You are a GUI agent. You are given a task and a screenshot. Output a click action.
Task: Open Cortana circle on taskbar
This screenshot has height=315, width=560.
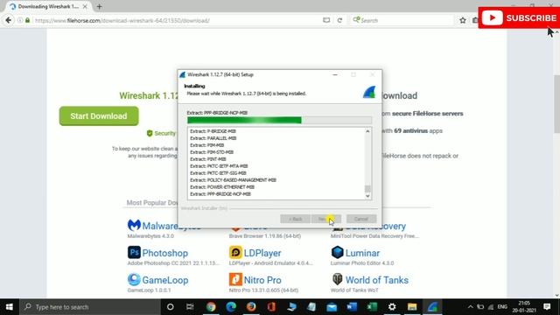[x=171, y=307]
